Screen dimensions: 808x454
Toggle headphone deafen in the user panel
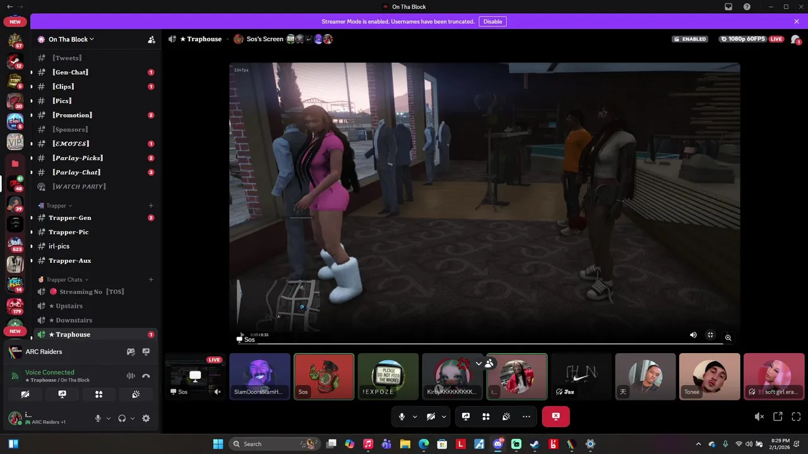pyautogui.click(x=122, y=418)
